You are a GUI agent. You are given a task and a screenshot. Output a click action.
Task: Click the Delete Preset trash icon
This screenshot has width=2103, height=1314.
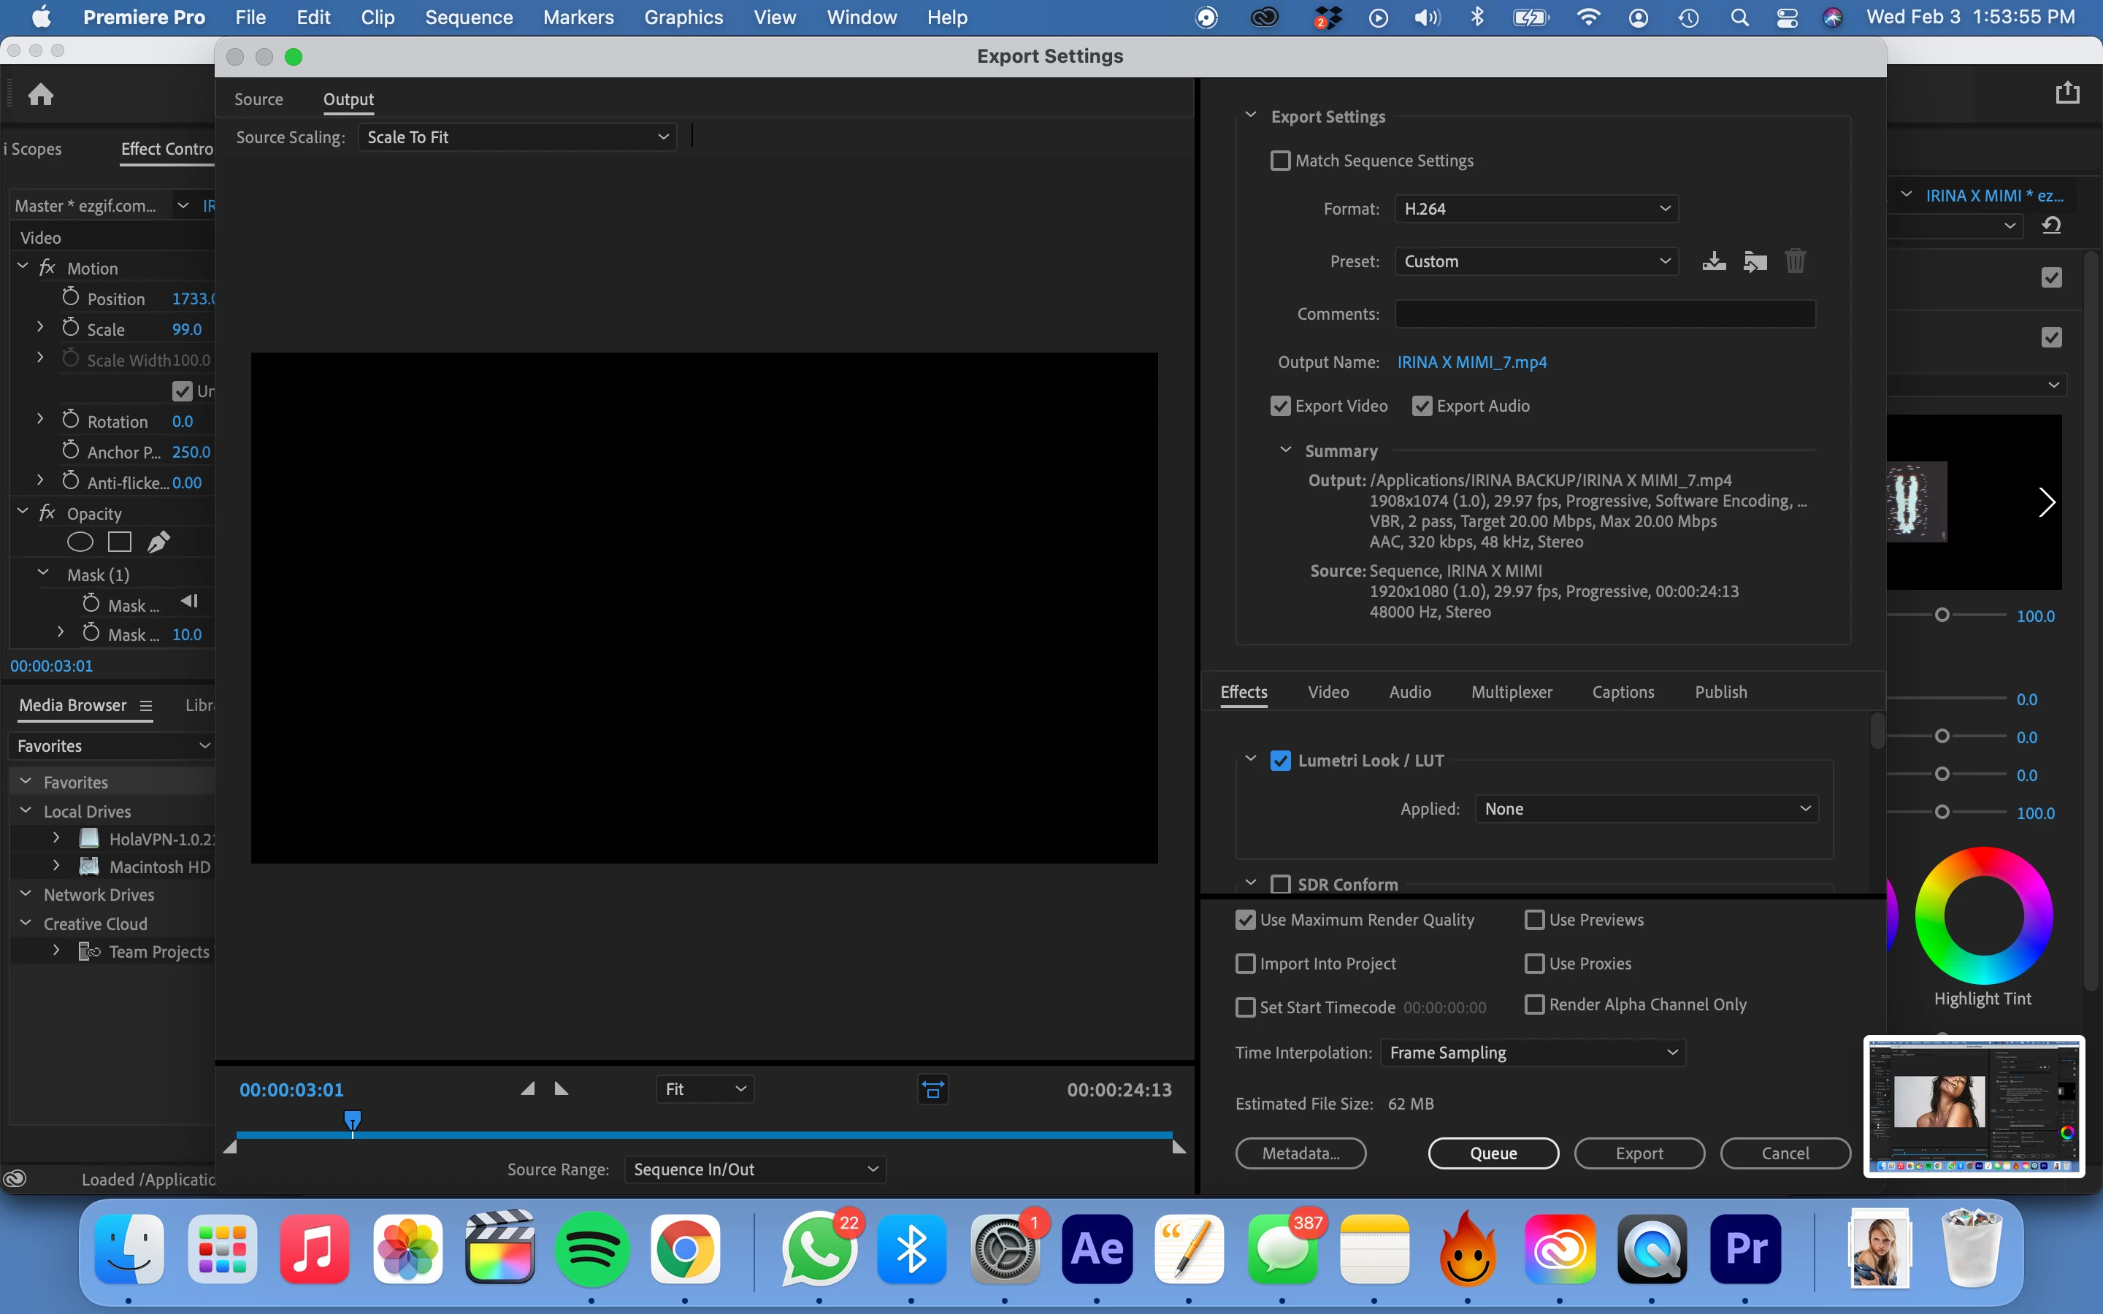(x=1795, y=261)
